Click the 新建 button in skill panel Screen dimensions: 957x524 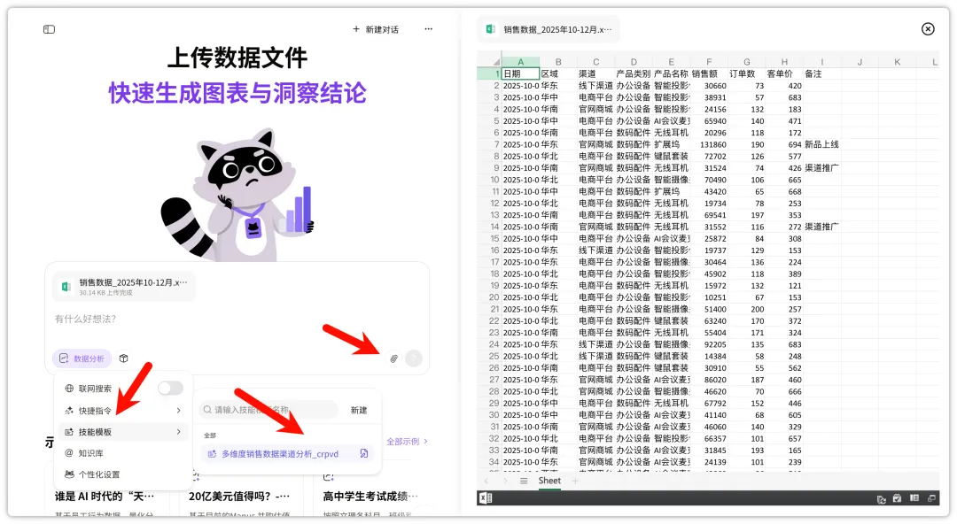pos(359,410)
